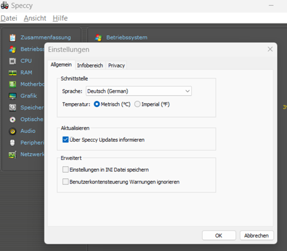The height and width of the screenshot is (251, 287).
Task: Select the Grafik monitor icon
Action: [13, 96]
